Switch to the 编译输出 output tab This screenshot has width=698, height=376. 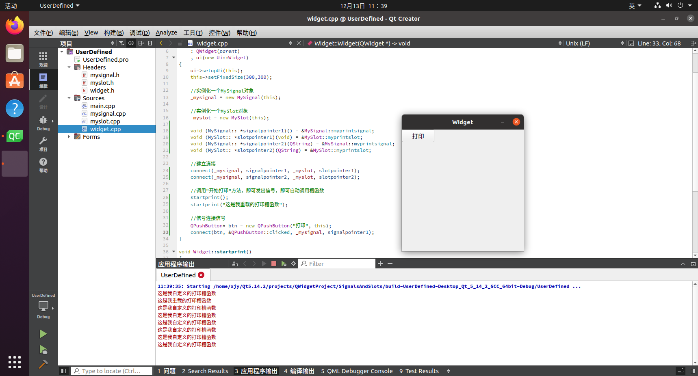click(x=299, y=371)
